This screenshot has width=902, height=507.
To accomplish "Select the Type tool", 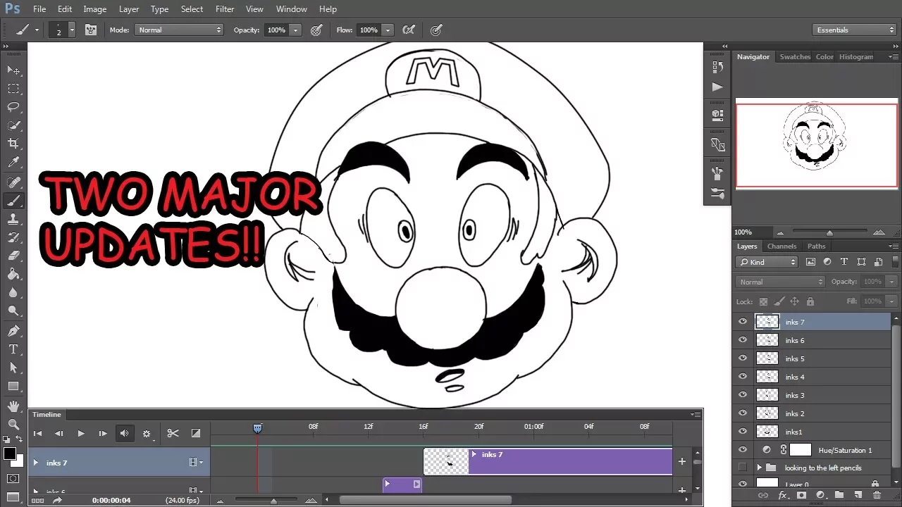I will [x=13, y=349].
